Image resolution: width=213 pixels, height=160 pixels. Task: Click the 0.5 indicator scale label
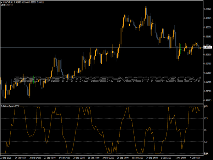205,130
